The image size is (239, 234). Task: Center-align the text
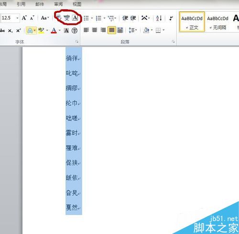point(95,30)
